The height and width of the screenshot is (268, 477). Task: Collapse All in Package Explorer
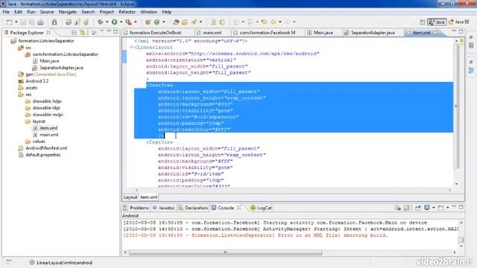75,32
